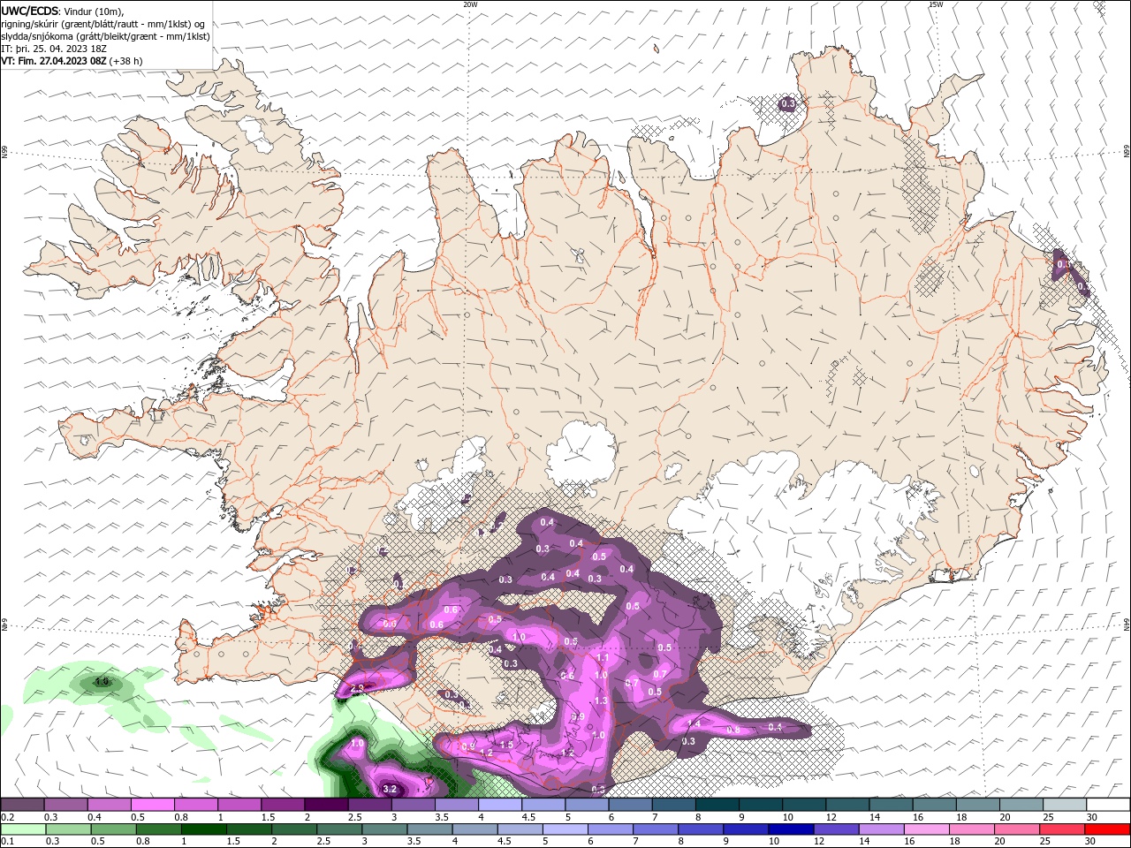Click the '3.2' precipitation value offshore
1131x848 pixels.
pyautogui.click(x=391, y=789)
